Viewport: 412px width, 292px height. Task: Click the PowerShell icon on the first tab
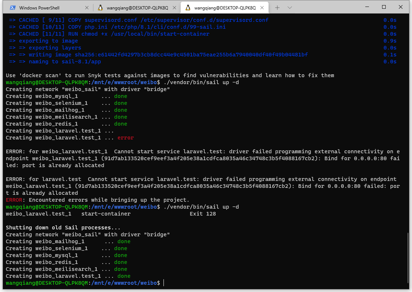coord(12,8)
